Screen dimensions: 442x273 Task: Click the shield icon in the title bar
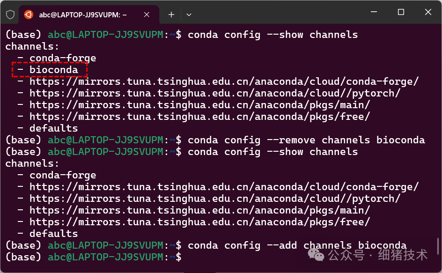pyautogui.click(x=9, y=14)
